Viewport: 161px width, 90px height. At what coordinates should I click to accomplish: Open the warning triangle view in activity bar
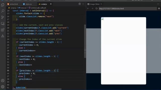coord(3,36)
